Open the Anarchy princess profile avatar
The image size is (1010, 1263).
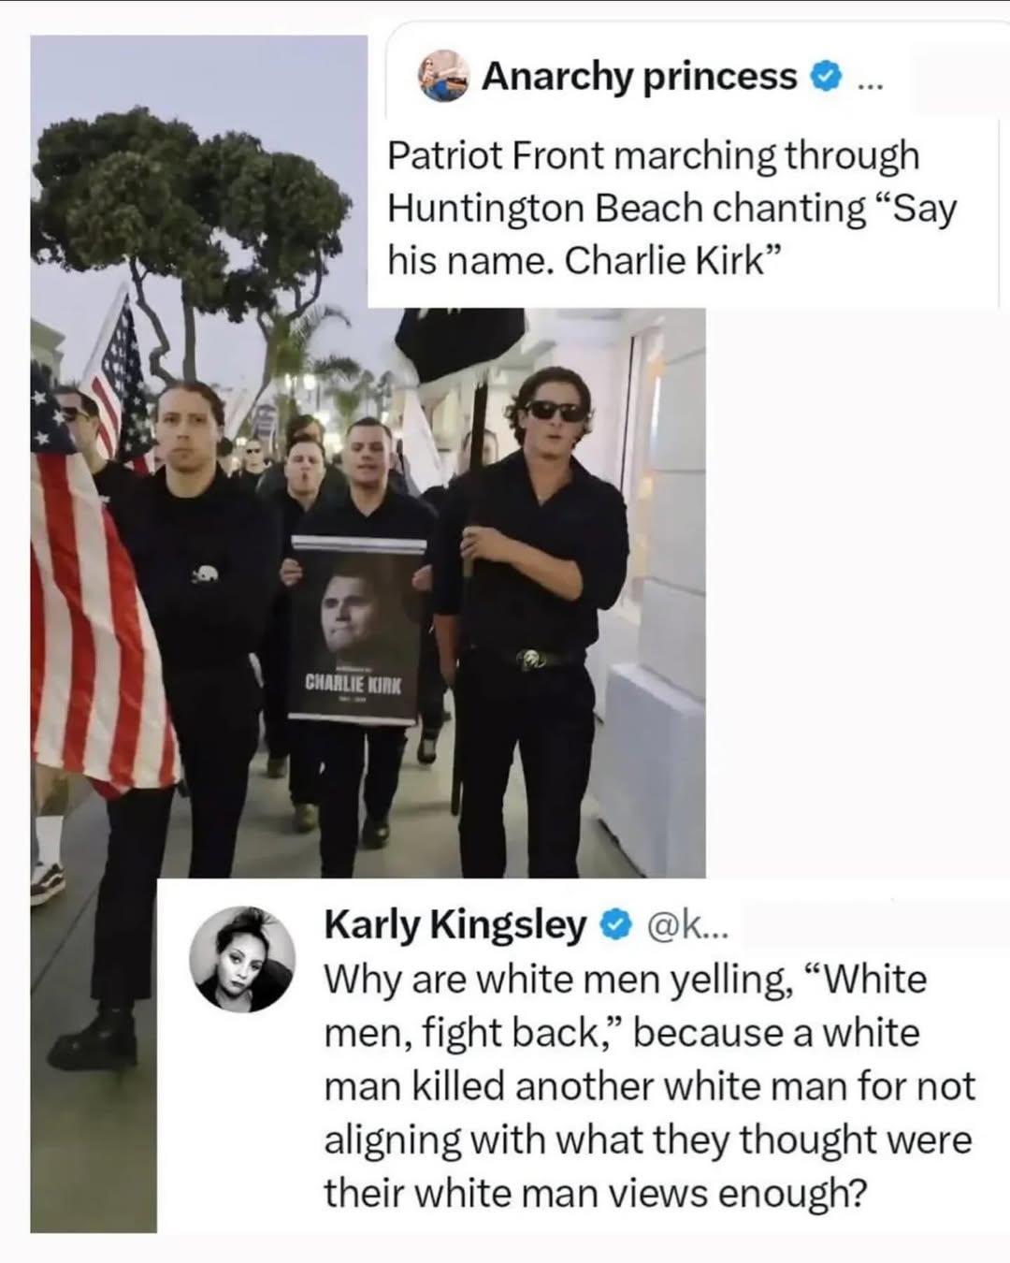coord(442,75)
